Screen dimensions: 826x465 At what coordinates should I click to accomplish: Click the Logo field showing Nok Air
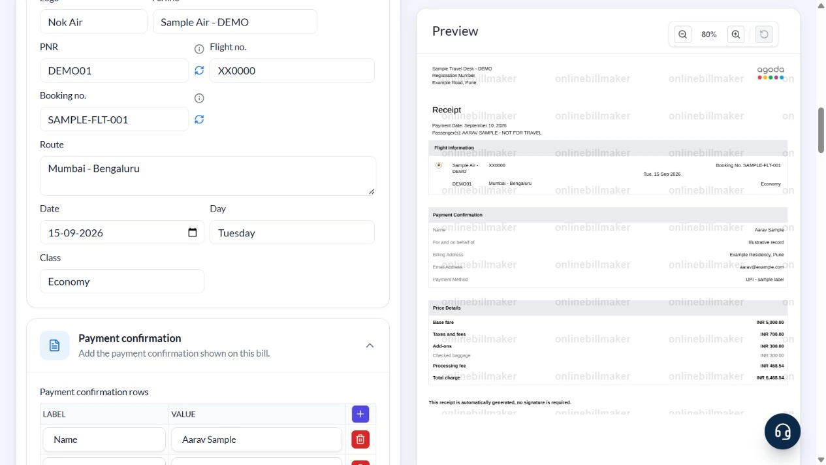(93, 22)
